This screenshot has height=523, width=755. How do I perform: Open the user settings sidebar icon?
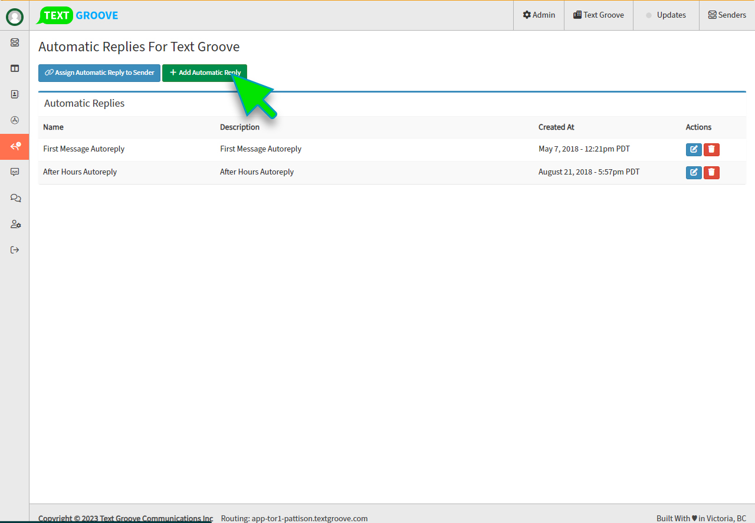click(15, 224)
